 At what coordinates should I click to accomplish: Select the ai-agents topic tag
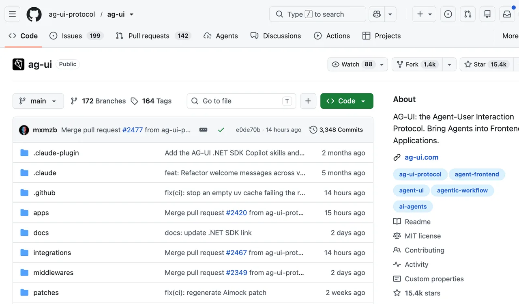(x=413, y=207)
